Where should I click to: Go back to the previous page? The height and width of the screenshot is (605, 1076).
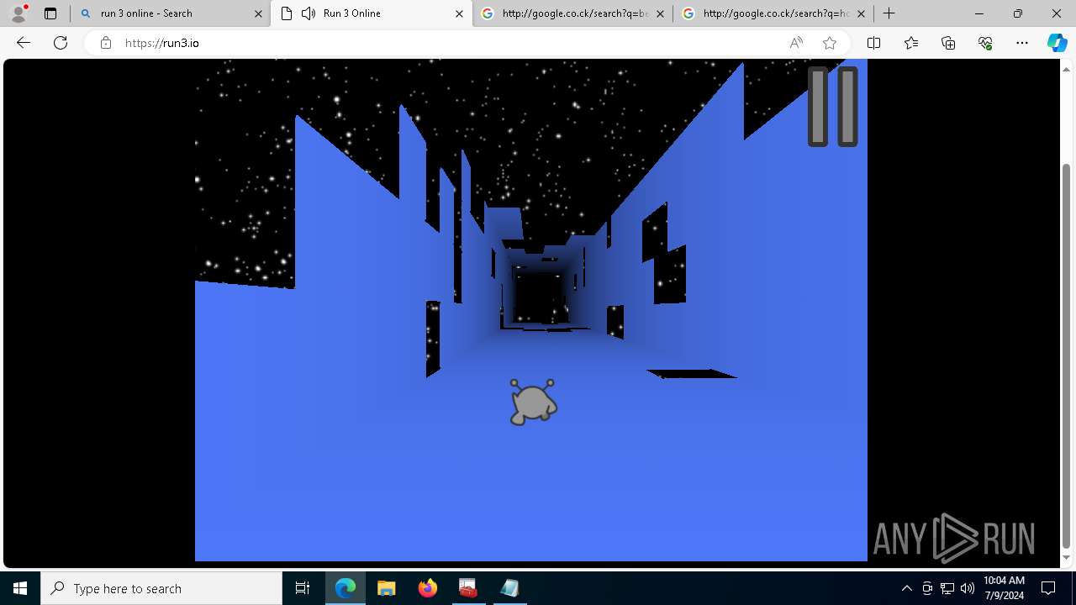(24, 43)
